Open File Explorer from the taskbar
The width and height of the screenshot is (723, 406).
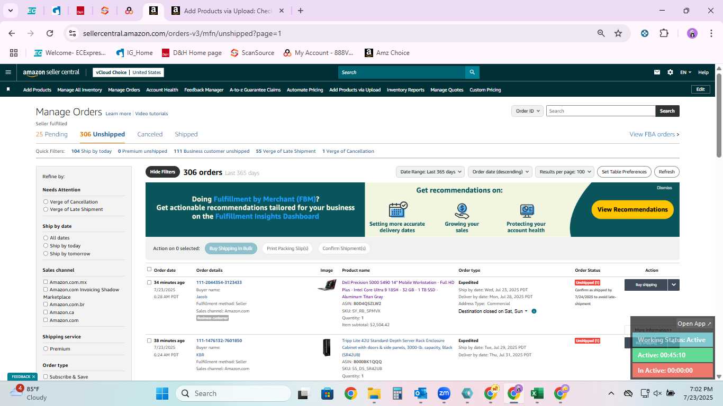374,393
